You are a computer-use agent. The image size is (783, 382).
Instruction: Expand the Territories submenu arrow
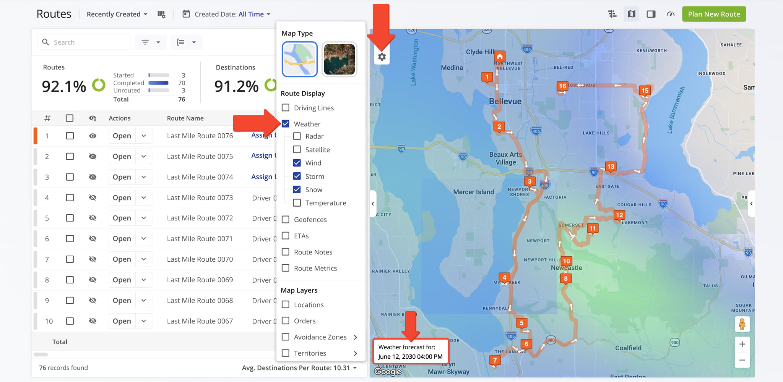click(x=356, y=353)
